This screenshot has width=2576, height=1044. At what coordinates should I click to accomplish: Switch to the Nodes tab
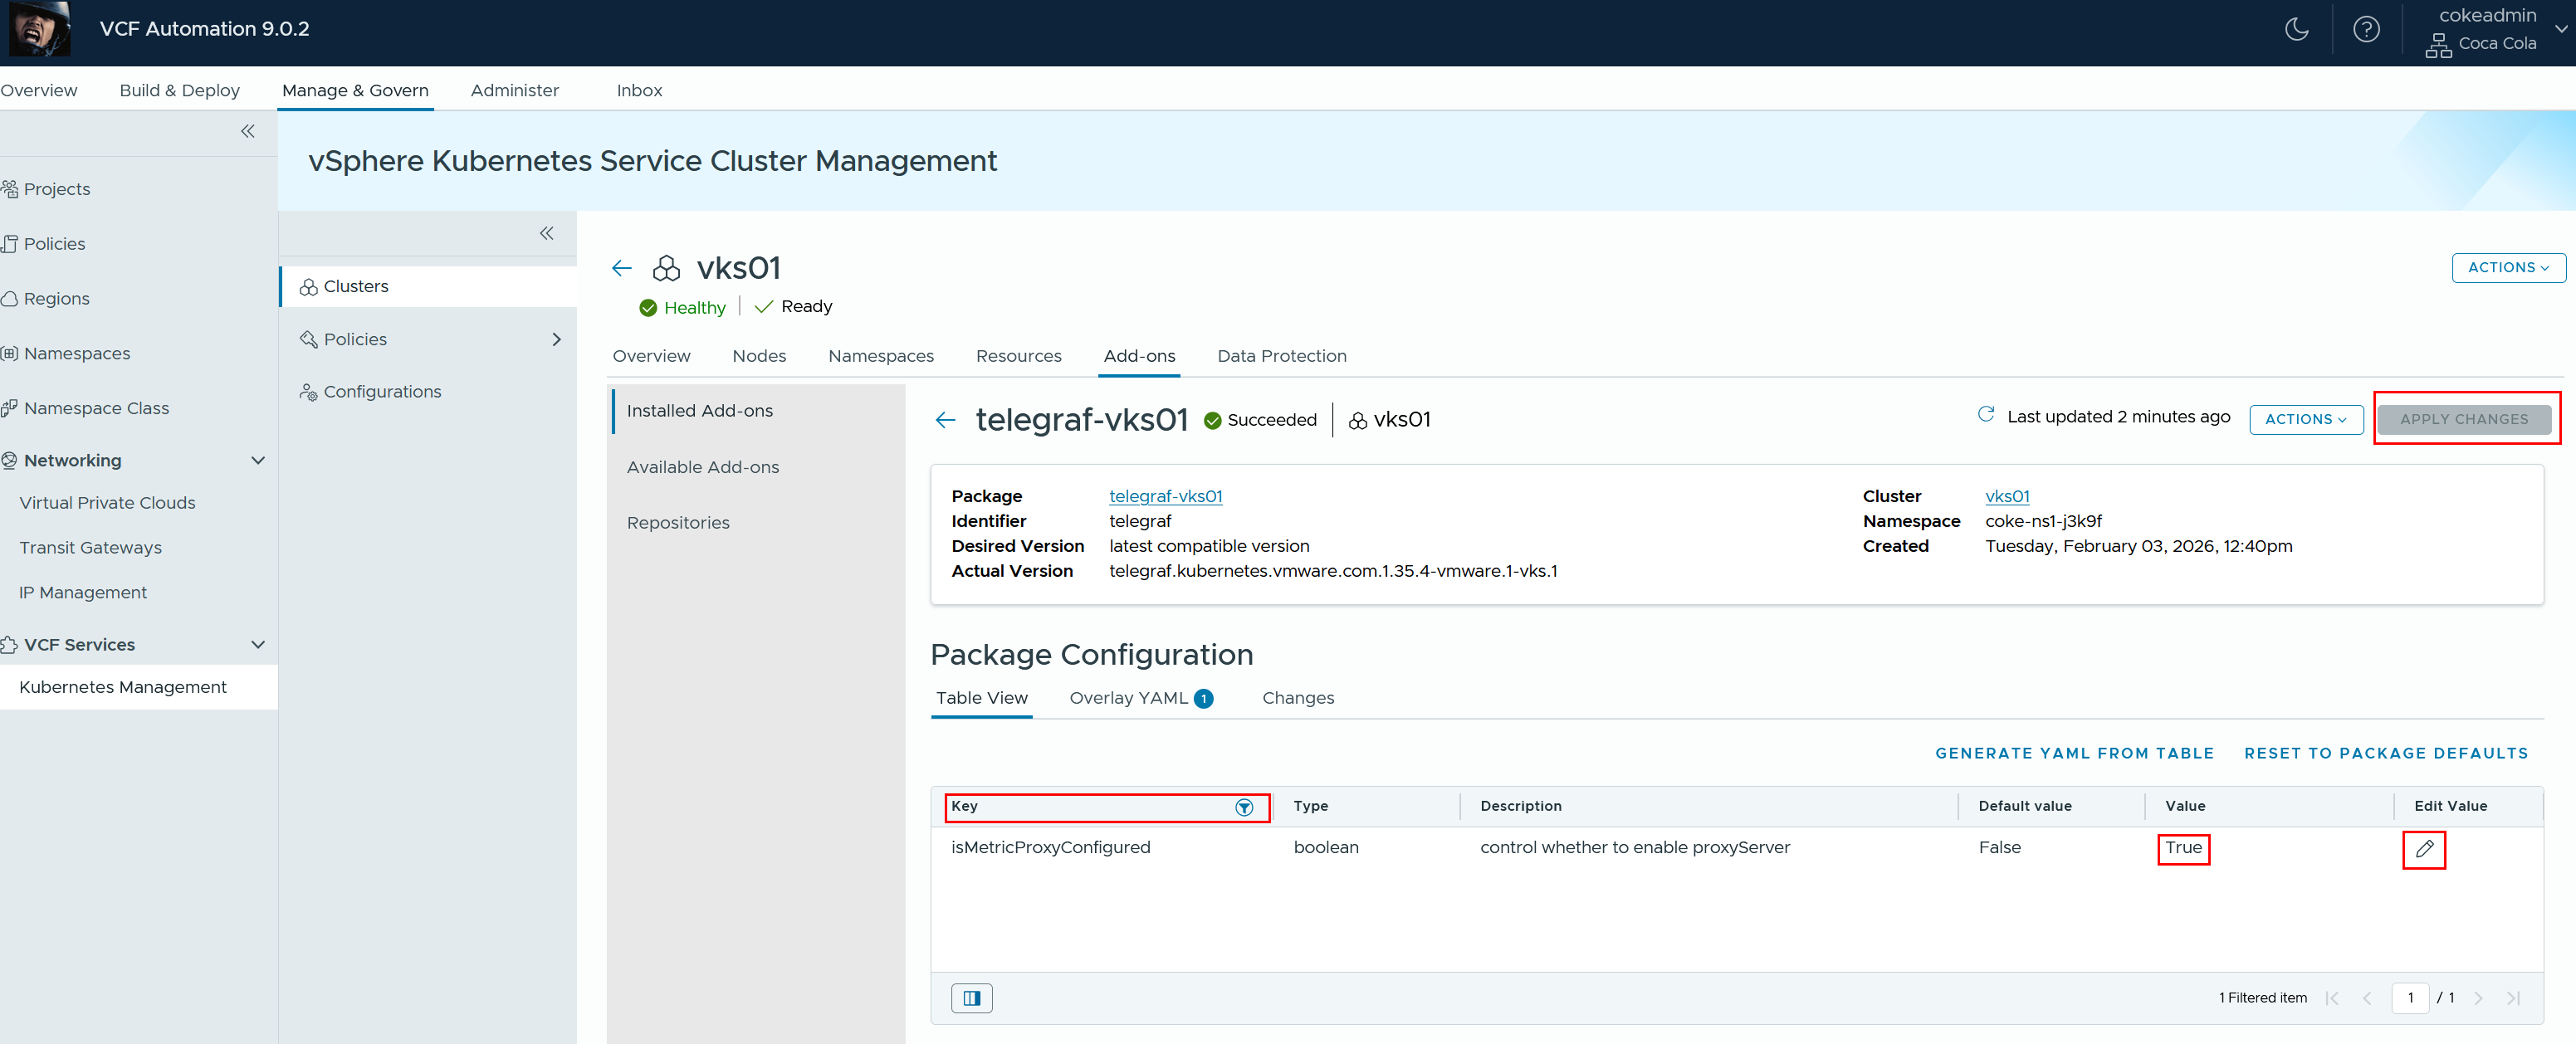pos(759,356)
